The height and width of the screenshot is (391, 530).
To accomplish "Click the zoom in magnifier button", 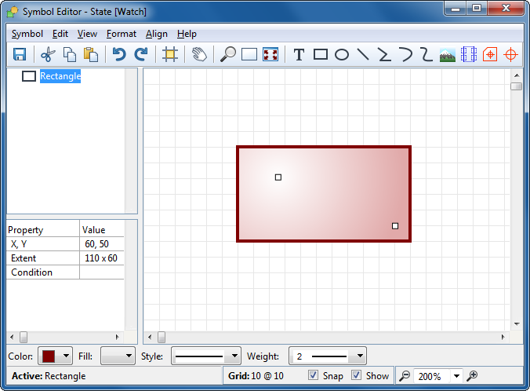I will pos(472,376).
